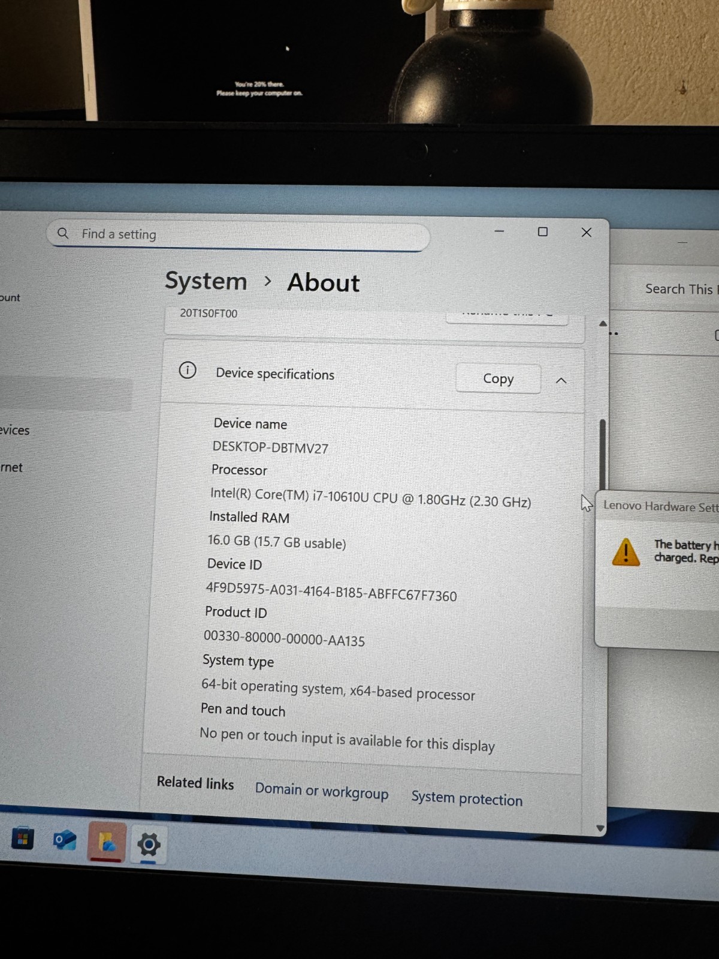Image resolution: width=719 pixels, height=959 pixels.
Task: Click the battery warning icon in Lenovo dialog
Action: click(x=626, y=552)
